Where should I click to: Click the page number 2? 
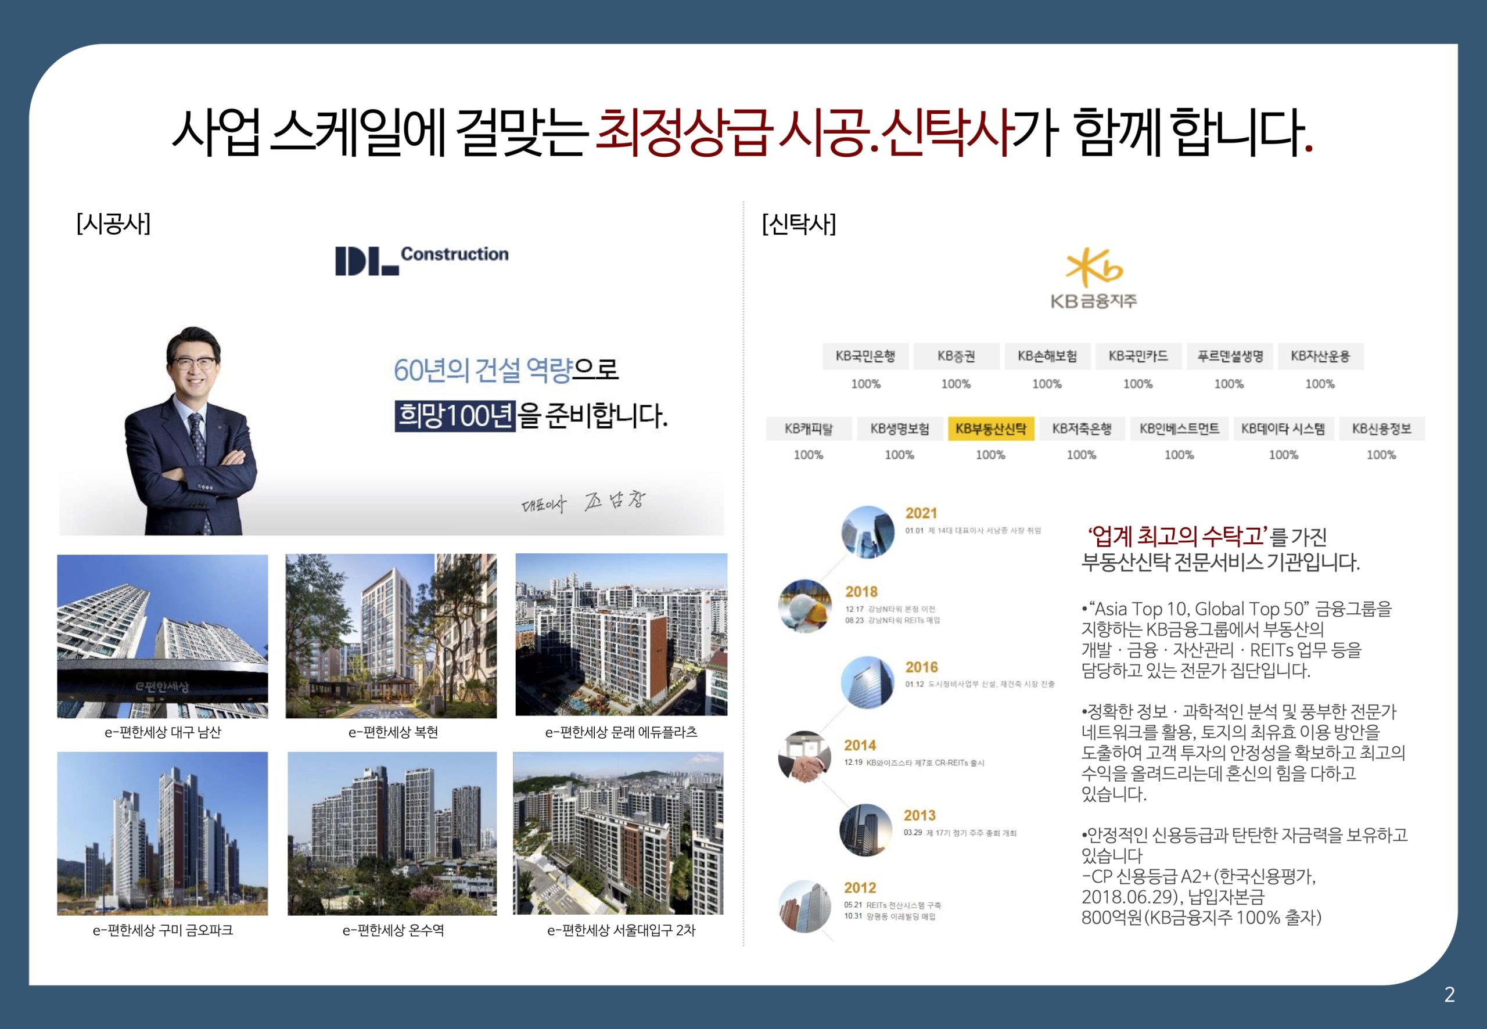click(x=1450, y=995)
